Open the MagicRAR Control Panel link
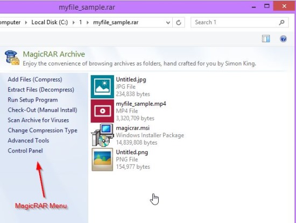Viewport: 296px width, 223px height. point(25,150)
